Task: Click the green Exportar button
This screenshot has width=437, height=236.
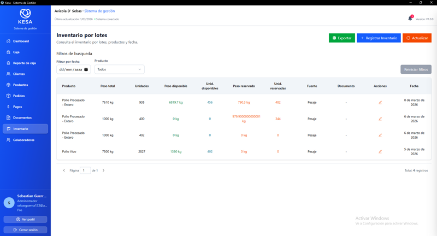Action: [x=342, y=38]
